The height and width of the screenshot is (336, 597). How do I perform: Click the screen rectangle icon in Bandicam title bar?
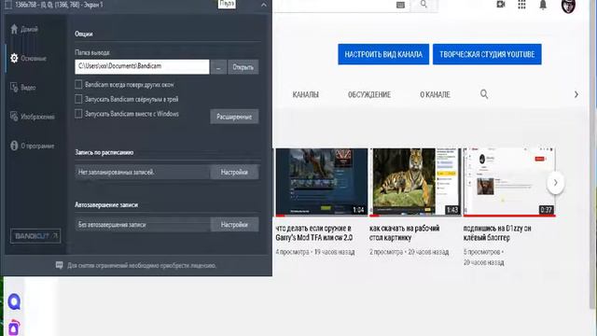click(x=8, y=5)
